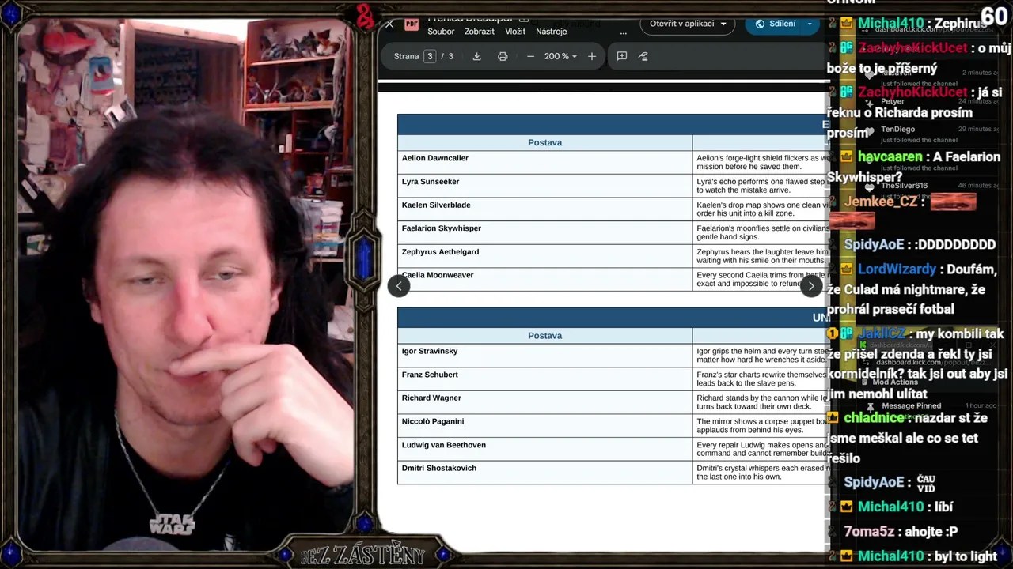This screenshot has height=569, width=1013.
Task: Click the Strana page label
Action: (406, 56)
